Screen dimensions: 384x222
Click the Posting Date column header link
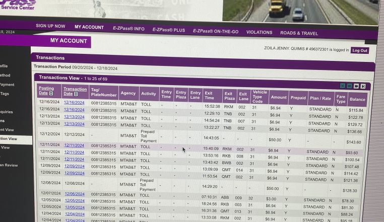tap(46, 91)
